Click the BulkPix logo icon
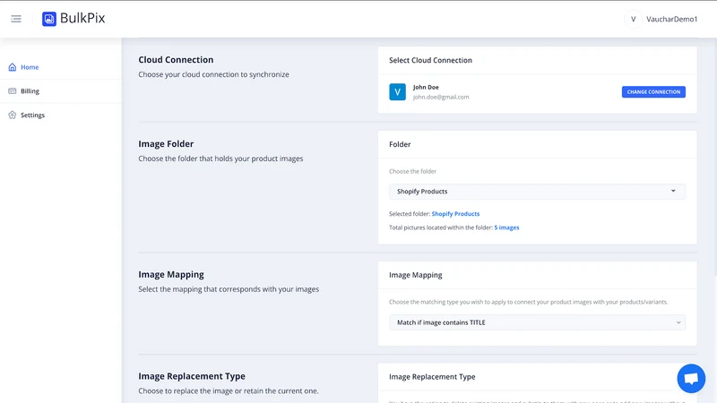The image size is (717, 403). point(49,19)
